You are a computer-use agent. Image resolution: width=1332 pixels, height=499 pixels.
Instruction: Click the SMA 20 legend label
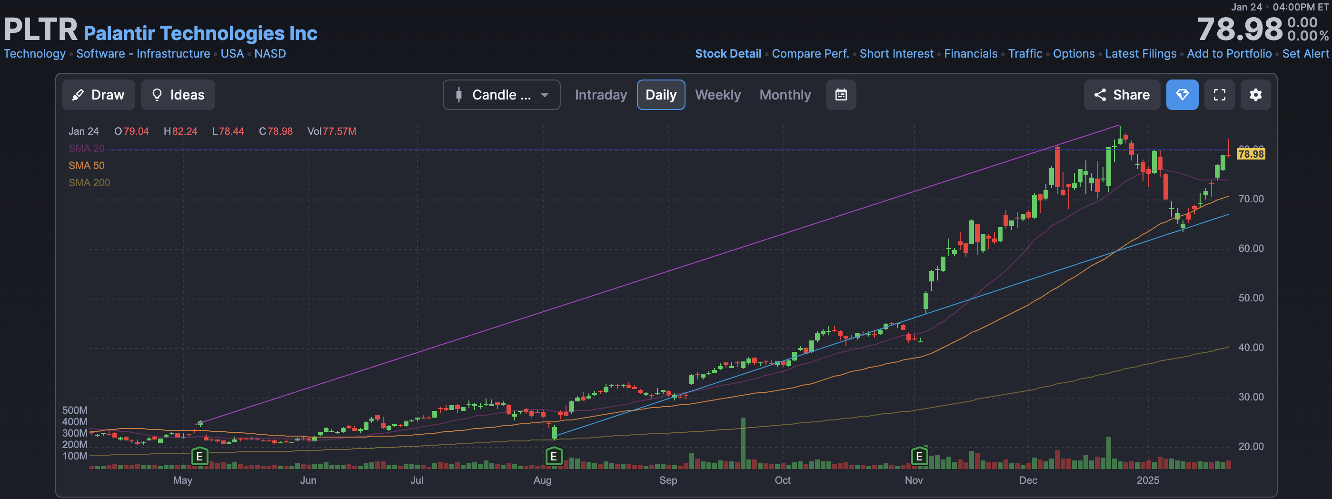click(x=86, y=149)
